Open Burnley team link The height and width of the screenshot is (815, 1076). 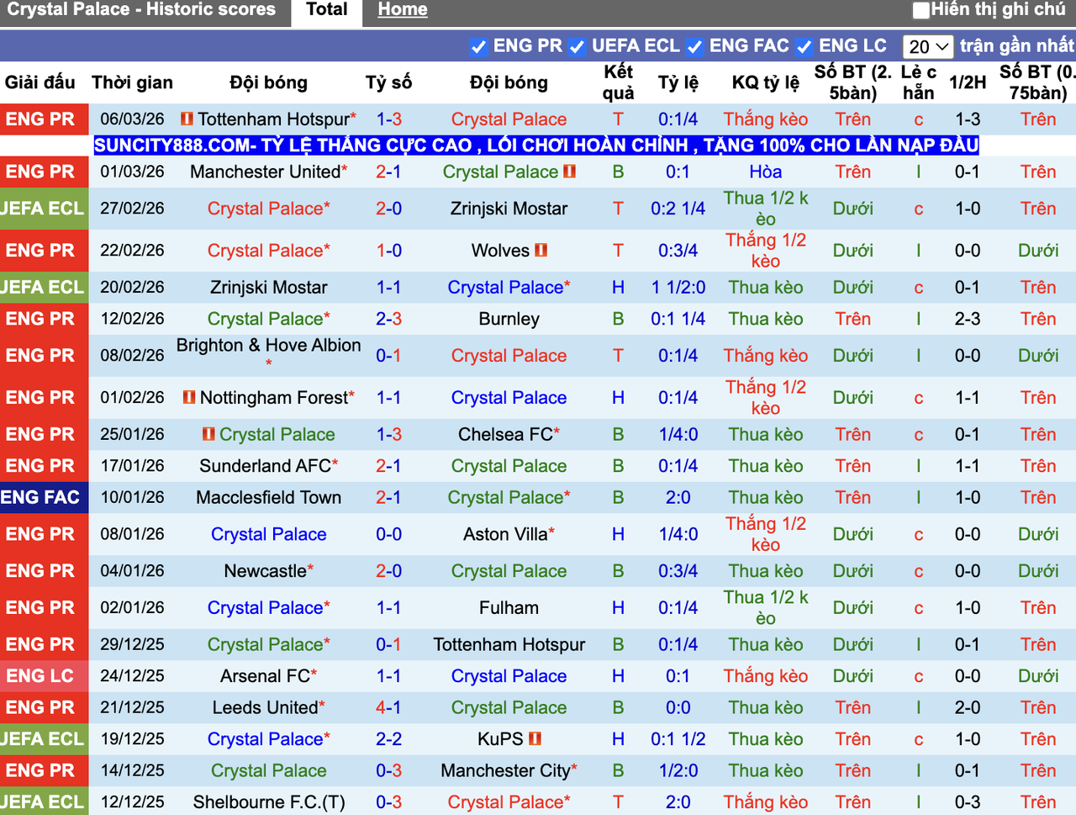point(509,319)
